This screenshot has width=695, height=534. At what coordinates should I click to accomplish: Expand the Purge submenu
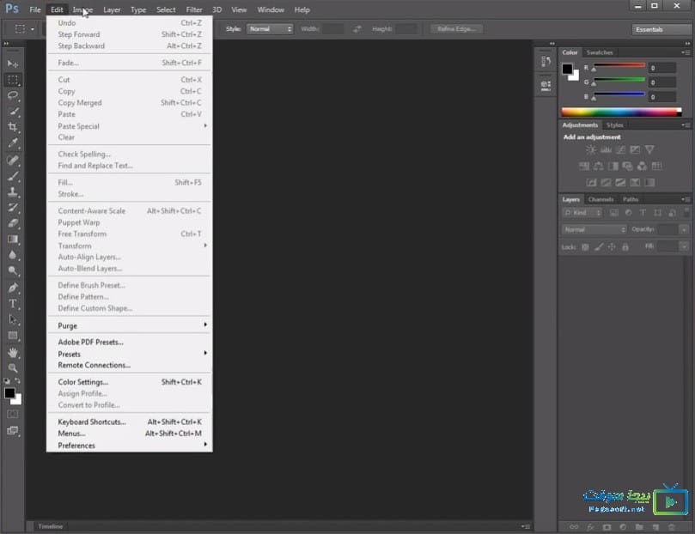[130, 325]
